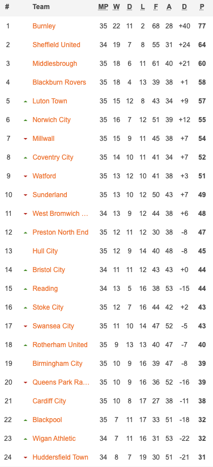Click green up arrow beside Norwich City
This screenshot has height=467, width=213.
(x=25, y=120)
